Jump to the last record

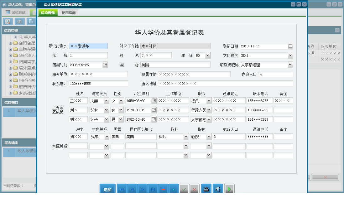tap(153, 189)
